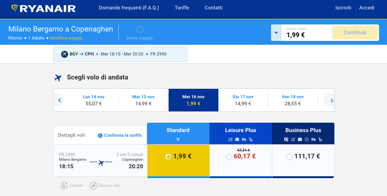Click the Nessun volo legend icon
Screen dimensions: 387x196
click(93, 185)
